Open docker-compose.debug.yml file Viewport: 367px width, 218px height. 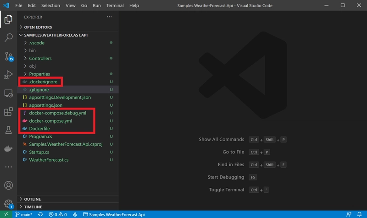[x=68, y=113]
